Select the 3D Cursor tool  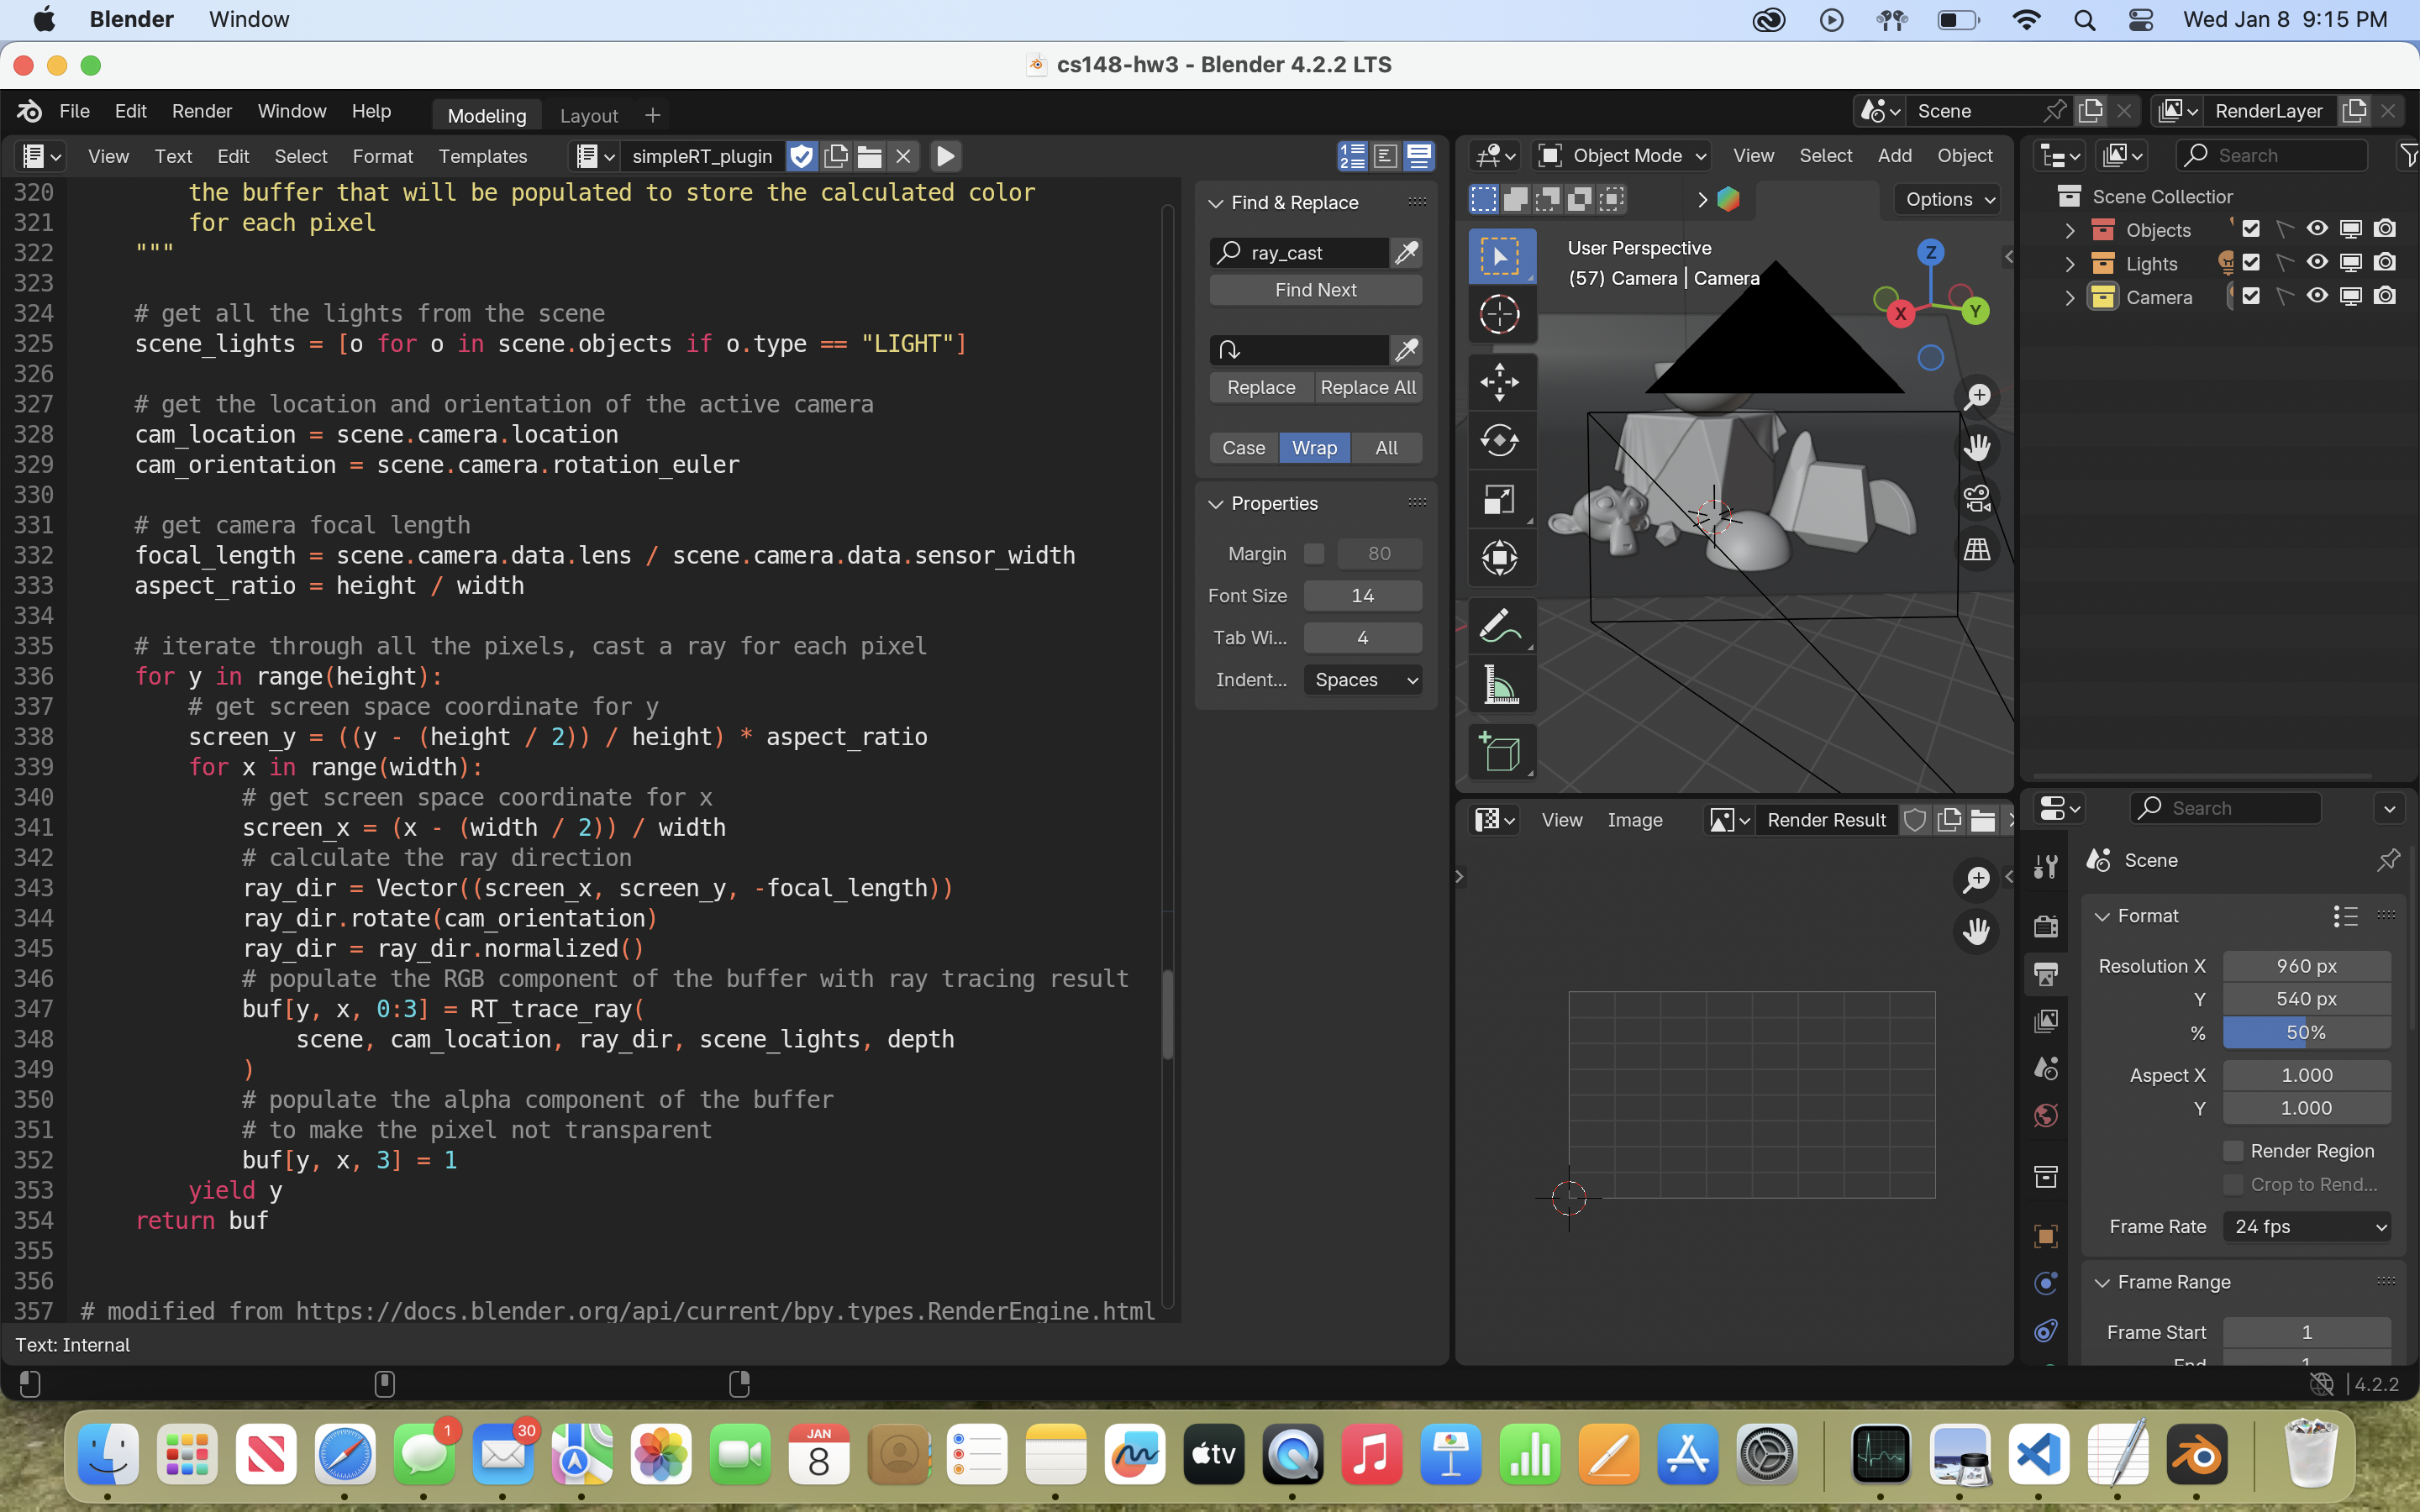click(x=1500, y=314)
